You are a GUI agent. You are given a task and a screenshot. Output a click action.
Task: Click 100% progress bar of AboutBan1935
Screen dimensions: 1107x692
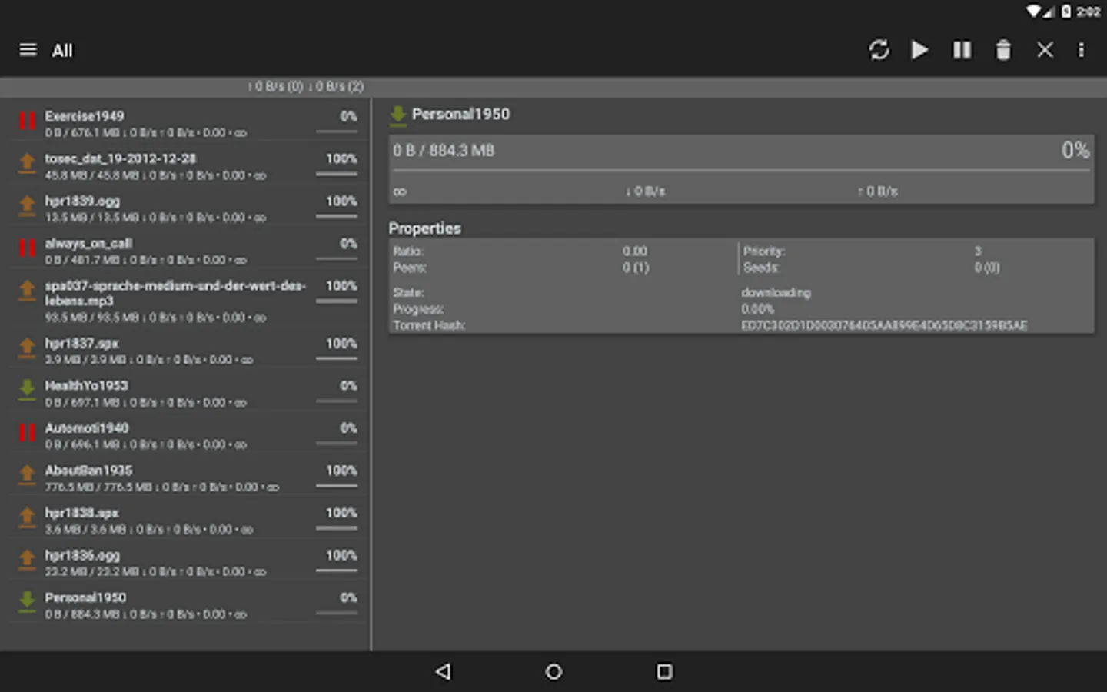tap(337, 486)
